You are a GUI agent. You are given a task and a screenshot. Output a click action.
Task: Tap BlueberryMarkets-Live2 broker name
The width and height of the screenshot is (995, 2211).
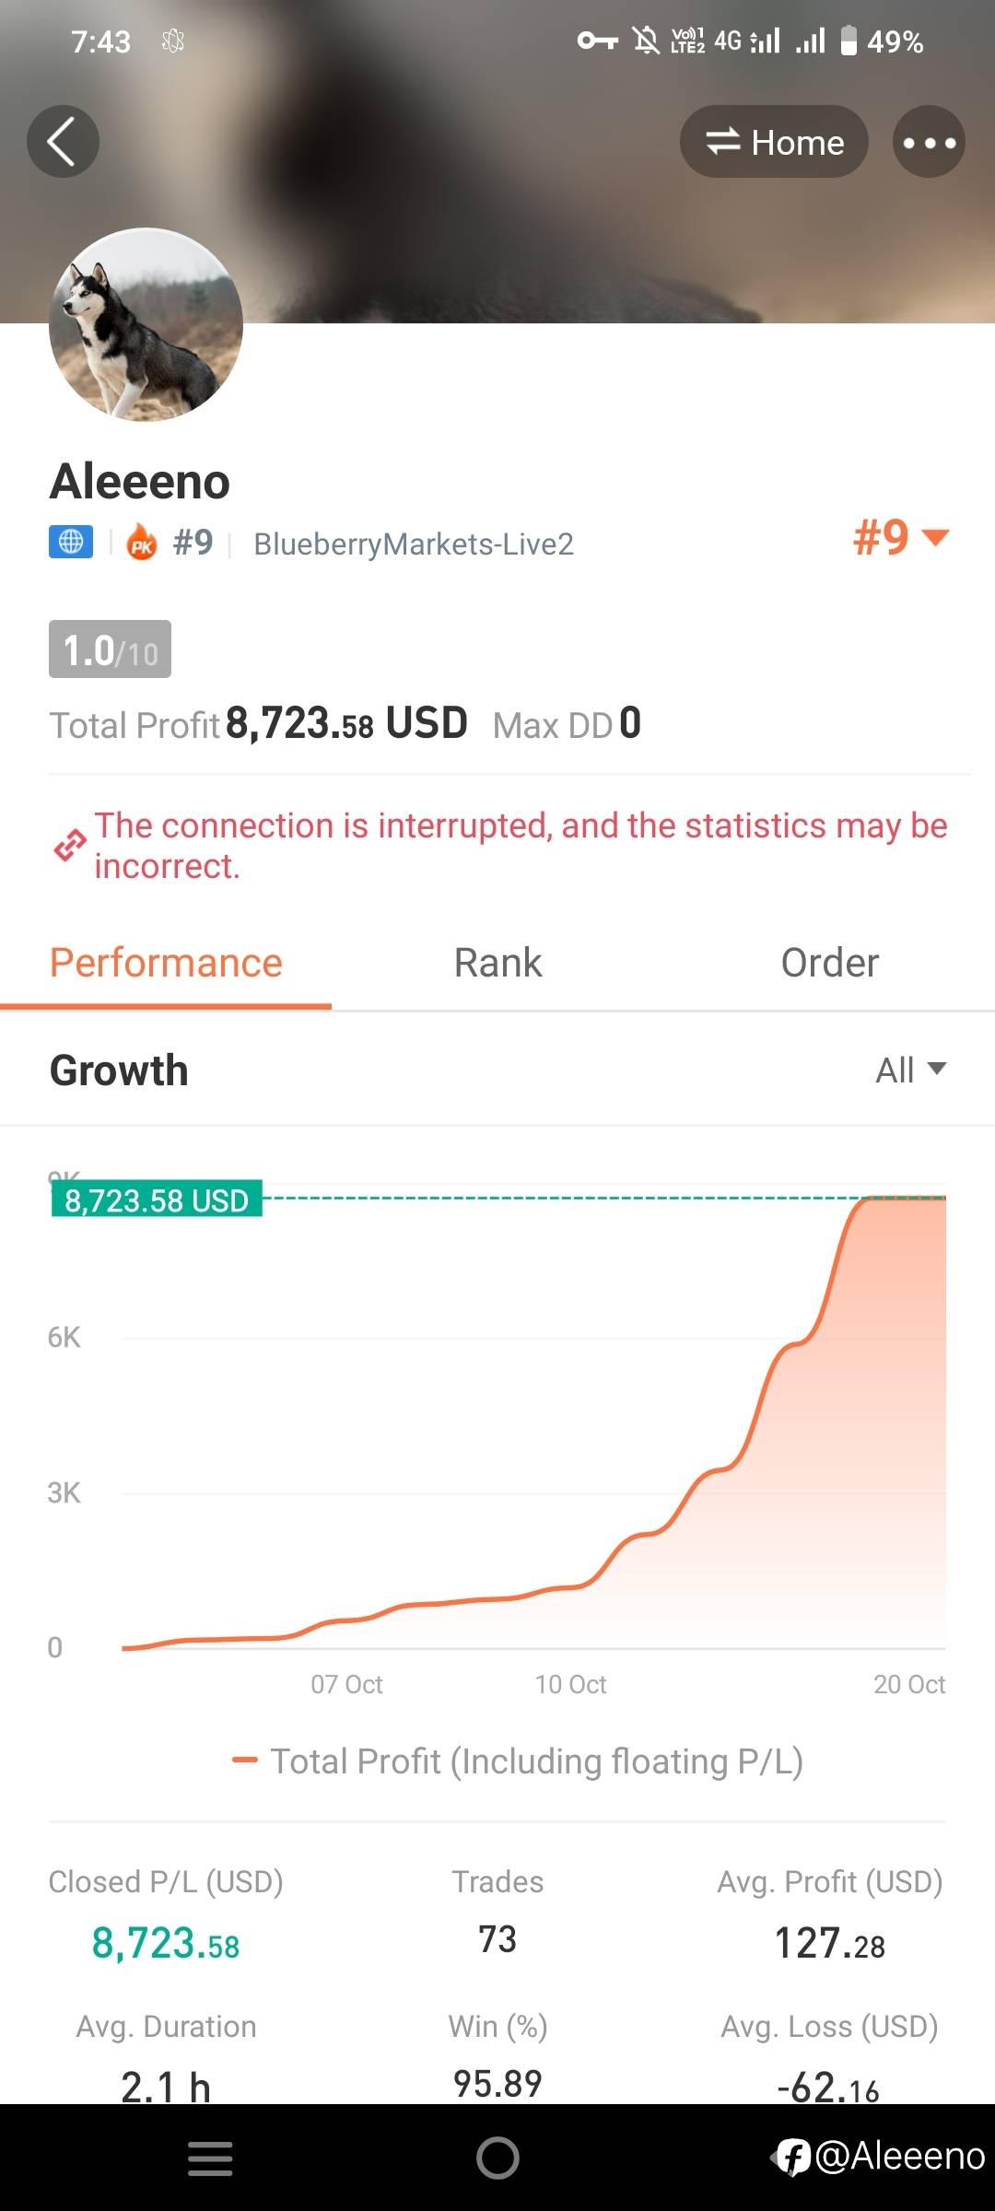tap(414, 544)
